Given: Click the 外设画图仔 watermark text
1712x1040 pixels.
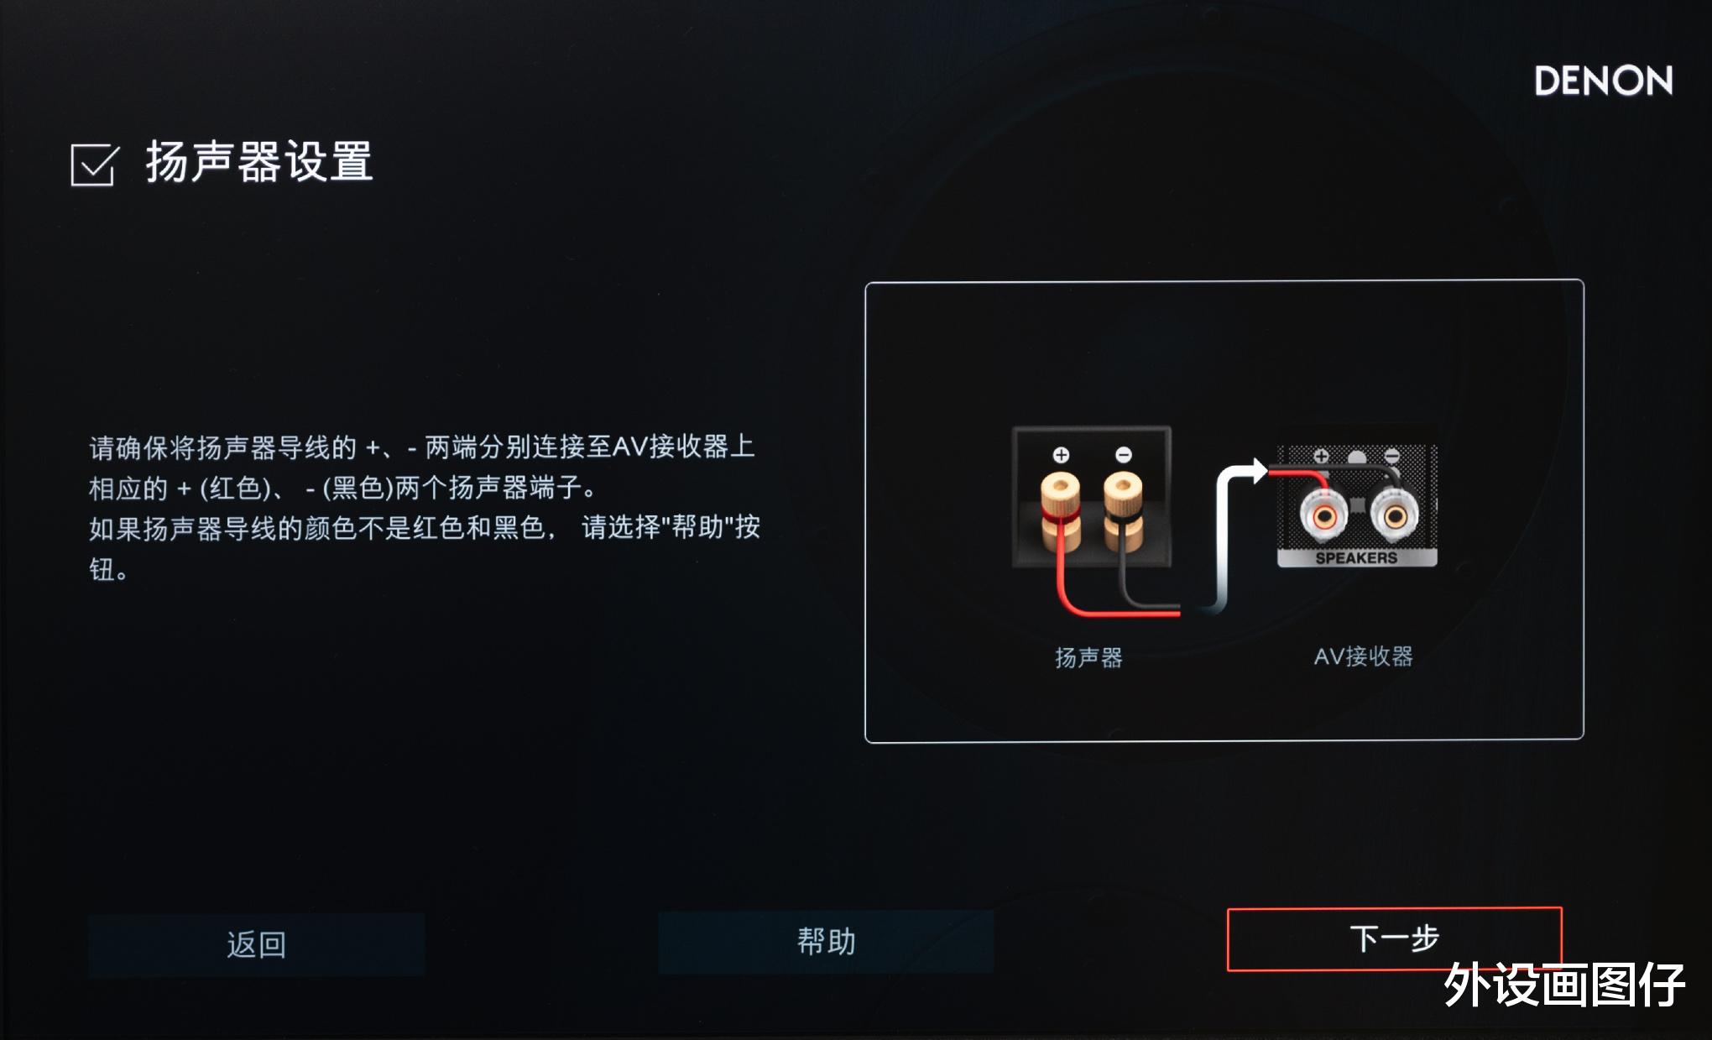Looking at the screenshot, I should coord(1565,984).
